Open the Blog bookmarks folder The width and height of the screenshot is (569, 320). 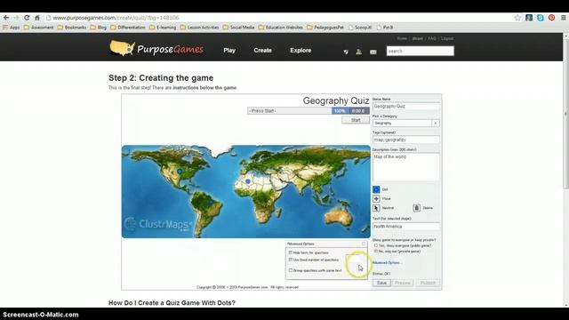pos(99,28)
